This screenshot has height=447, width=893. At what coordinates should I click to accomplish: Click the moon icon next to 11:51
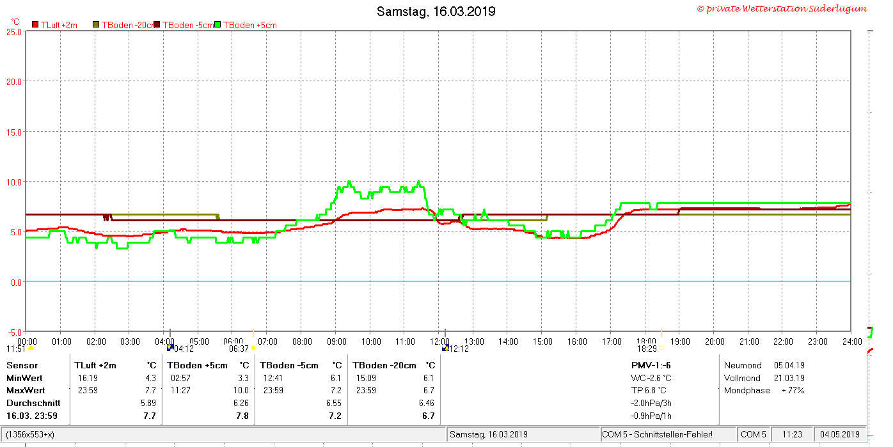pos(31,349)
